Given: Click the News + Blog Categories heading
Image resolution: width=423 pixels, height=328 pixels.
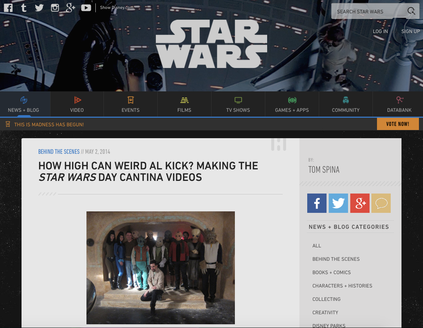Looking at the screenshot, I should point(349,227).
